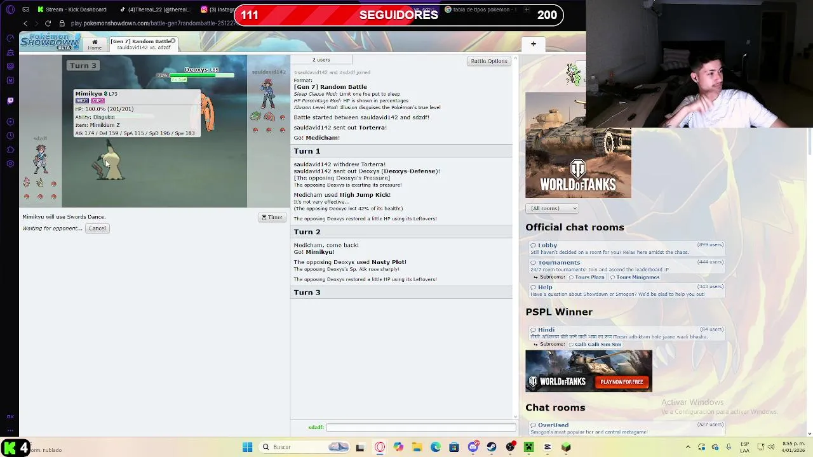Click the battle chat input field
813x457 pixels.
coord(420,428)
